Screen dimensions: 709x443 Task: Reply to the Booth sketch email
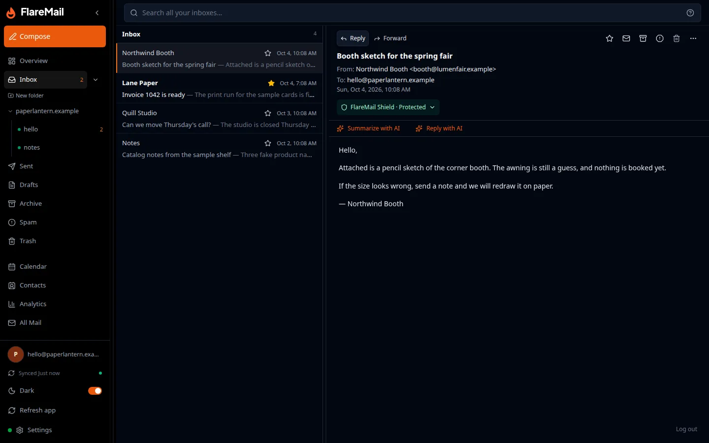[353, 38]
